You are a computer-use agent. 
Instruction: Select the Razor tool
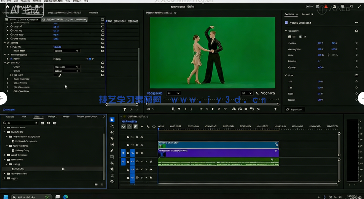112,137
